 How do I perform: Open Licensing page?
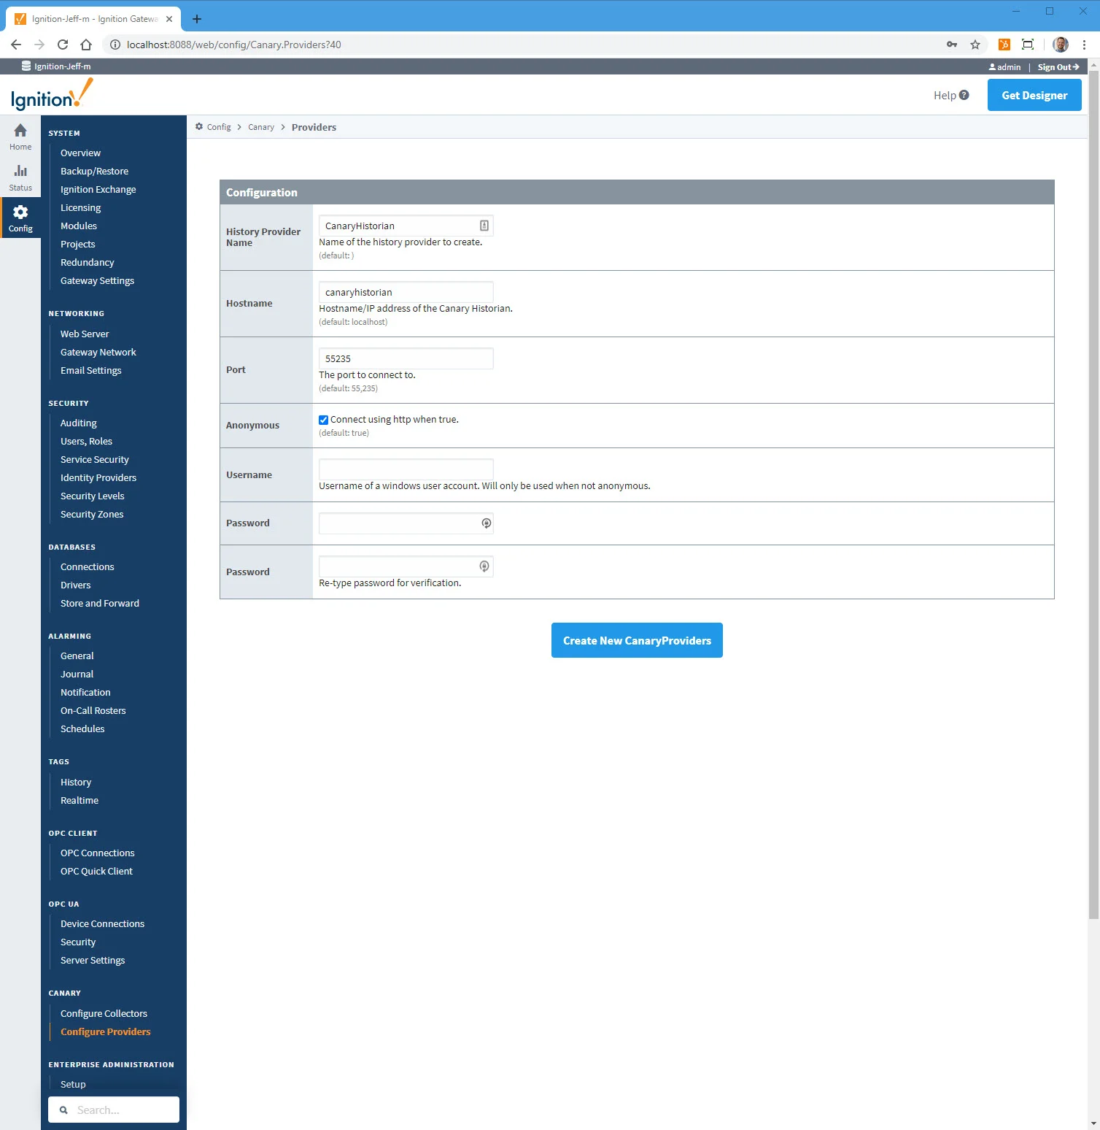pyautogui.click(x=80, y=208)
